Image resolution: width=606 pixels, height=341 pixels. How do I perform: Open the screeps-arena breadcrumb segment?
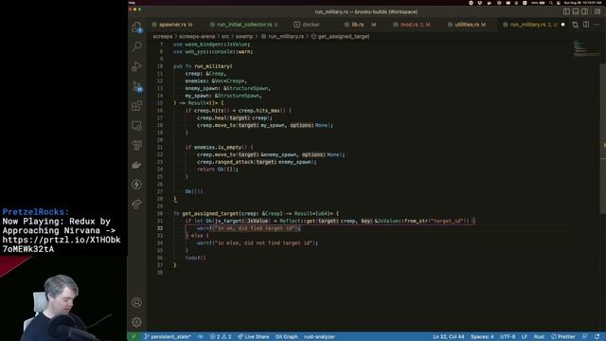coord(197,36)
